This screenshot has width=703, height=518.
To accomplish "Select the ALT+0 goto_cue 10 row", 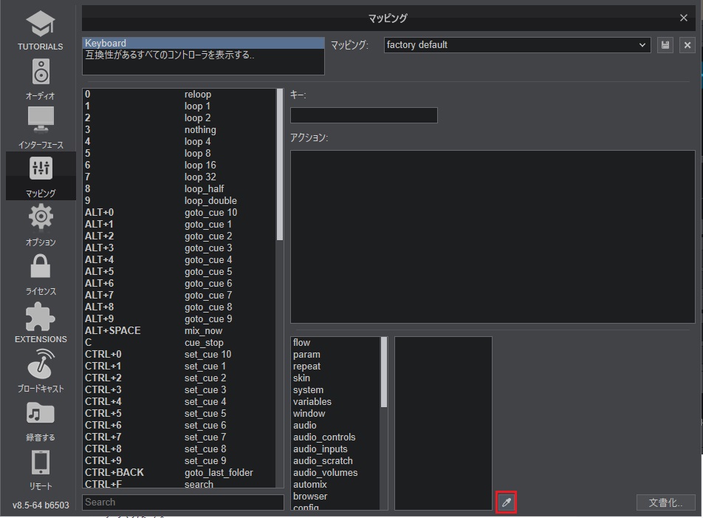I will [179, 213].
